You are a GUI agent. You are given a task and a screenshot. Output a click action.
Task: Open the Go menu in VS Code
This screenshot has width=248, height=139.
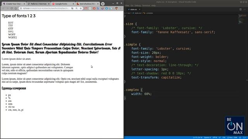(132, 5)
